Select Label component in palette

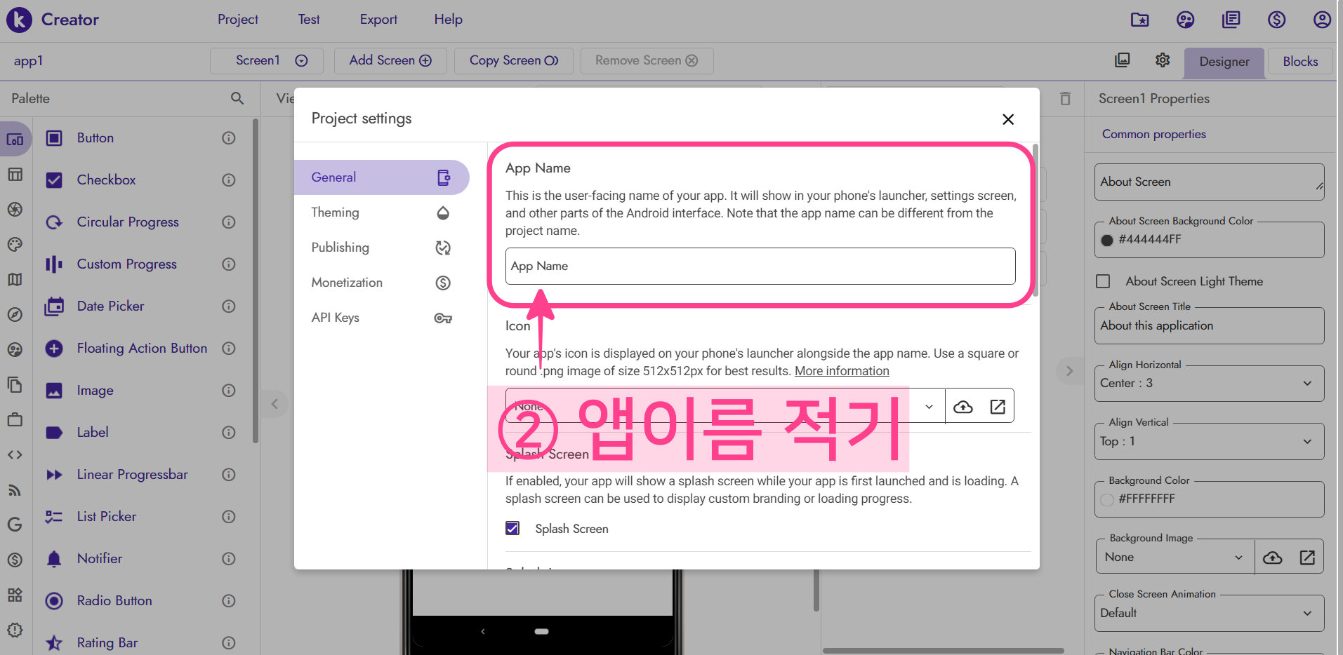click(x=93, y=433)
